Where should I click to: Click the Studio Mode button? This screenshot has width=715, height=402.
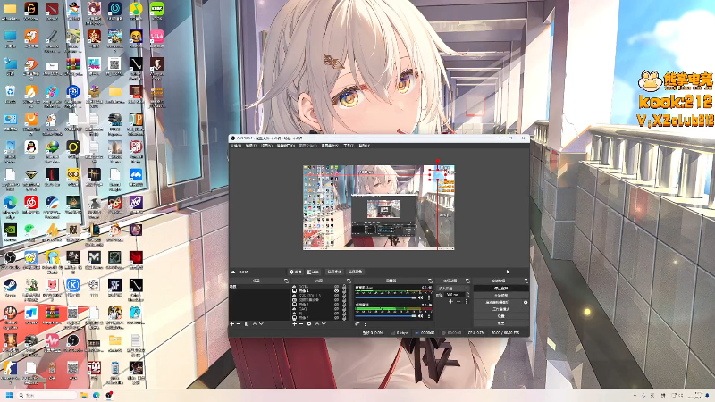(x=501, y=309)
